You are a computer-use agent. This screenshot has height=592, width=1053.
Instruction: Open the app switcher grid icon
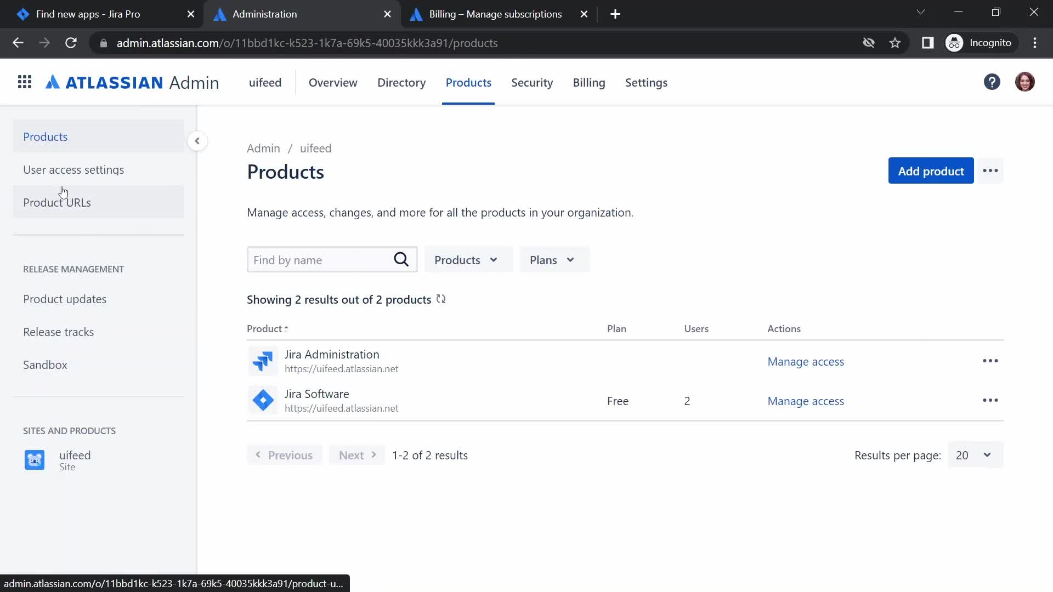click(25, 82)
